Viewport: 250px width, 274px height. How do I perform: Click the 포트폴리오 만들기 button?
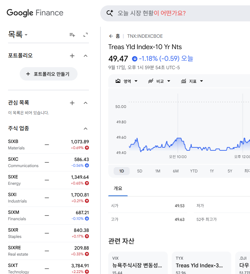pos(48,74)
